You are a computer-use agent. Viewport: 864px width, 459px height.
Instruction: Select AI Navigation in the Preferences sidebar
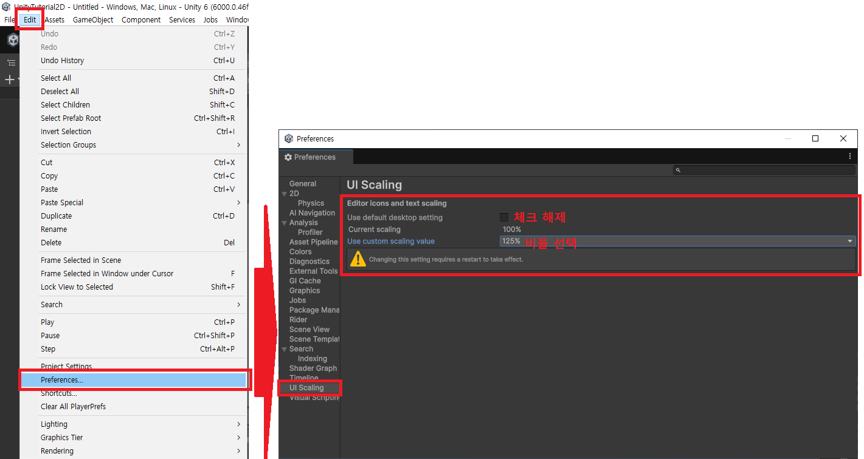point(312,213)
